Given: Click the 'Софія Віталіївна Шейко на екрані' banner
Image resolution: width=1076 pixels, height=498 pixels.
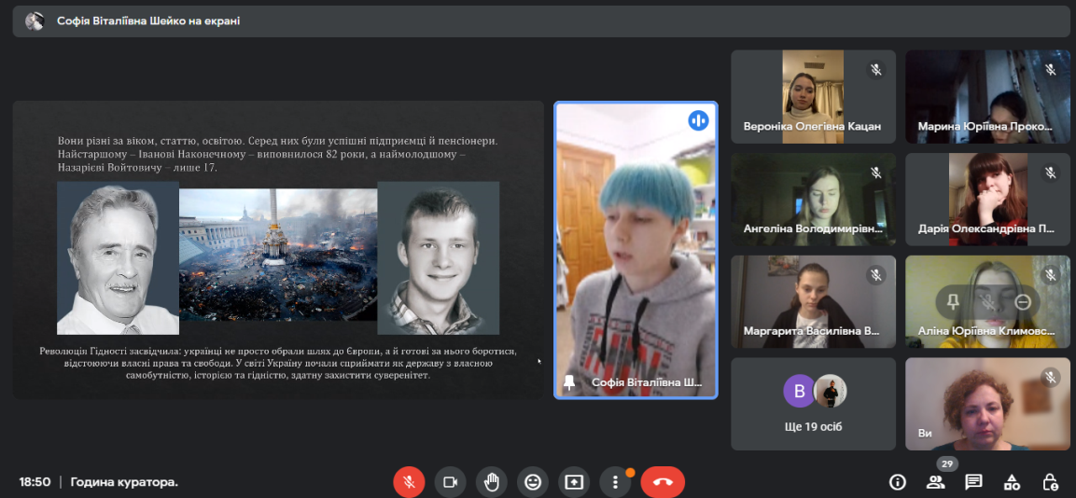Looking at the screenshot, I should pos(148,21).
